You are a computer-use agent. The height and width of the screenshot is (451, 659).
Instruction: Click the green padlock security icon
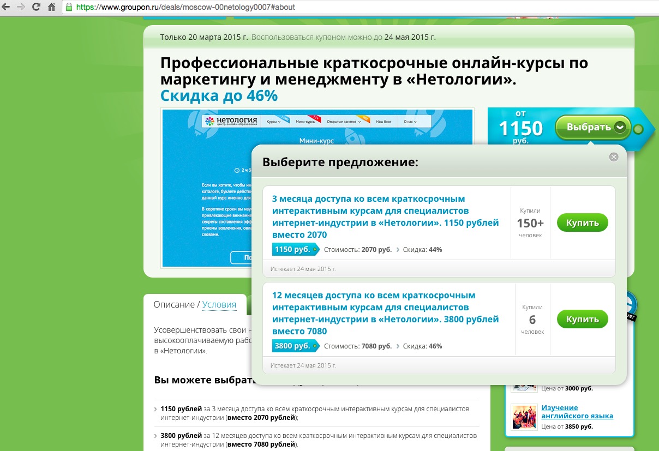[69, 8]
